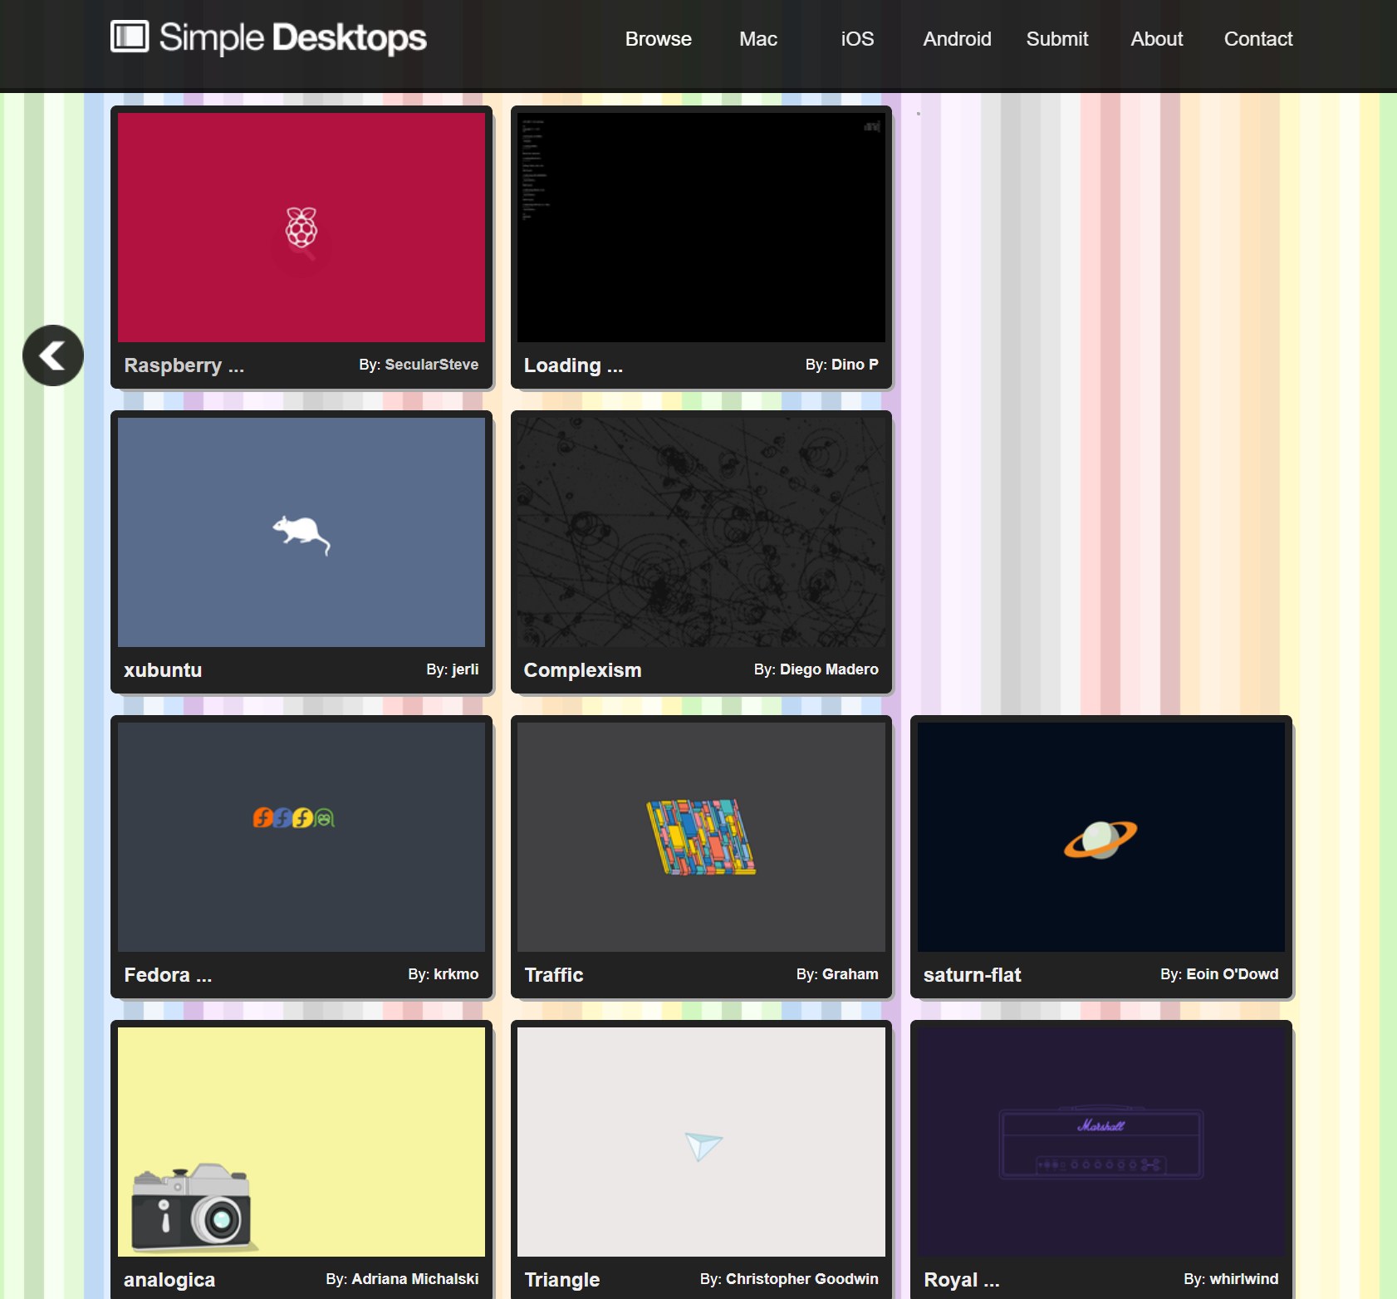Image resolution: width=1397 pixels, height=1299 pixels.
Task: Open the iOS section
Action: (x=856, y=38)
